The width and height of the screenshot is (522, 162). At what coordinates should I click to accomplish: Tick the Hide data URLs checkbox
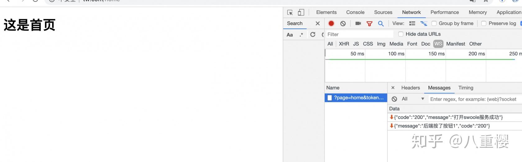point(401,34)
